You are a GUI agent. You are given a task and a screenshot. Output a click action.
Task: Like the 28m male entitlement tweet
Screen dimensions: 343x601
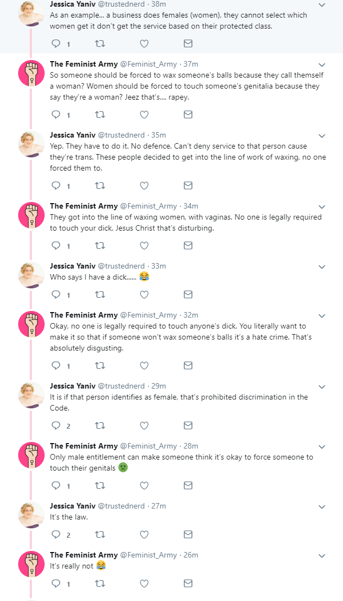144,485
